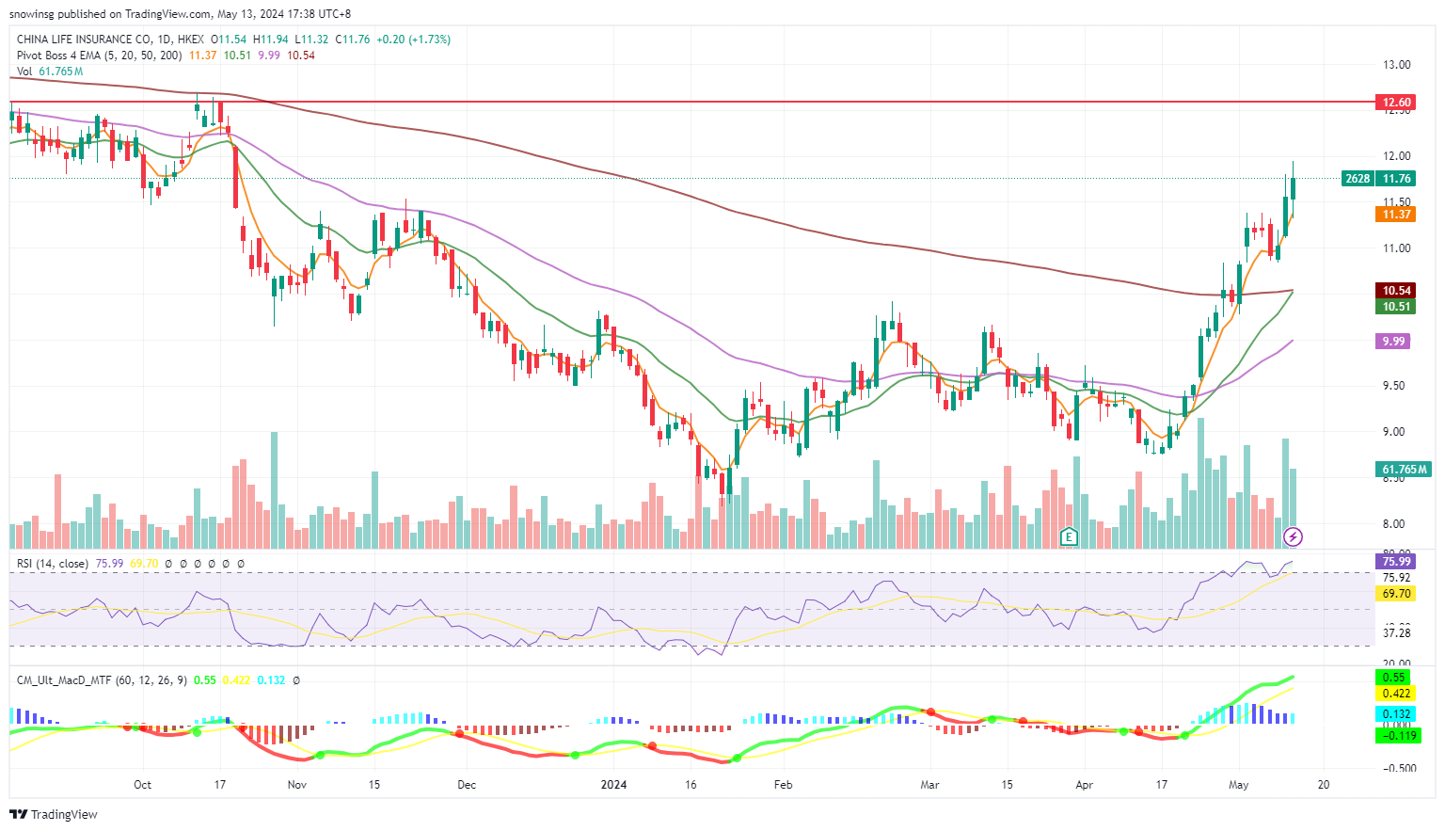Click the TradingView logo at bottom left

pyautogui.click(x=54, y=814)
